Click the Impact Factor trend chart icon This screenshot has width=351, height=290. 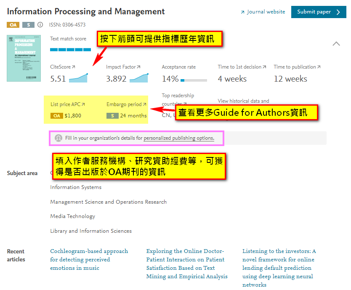click(x=139, y=78)
